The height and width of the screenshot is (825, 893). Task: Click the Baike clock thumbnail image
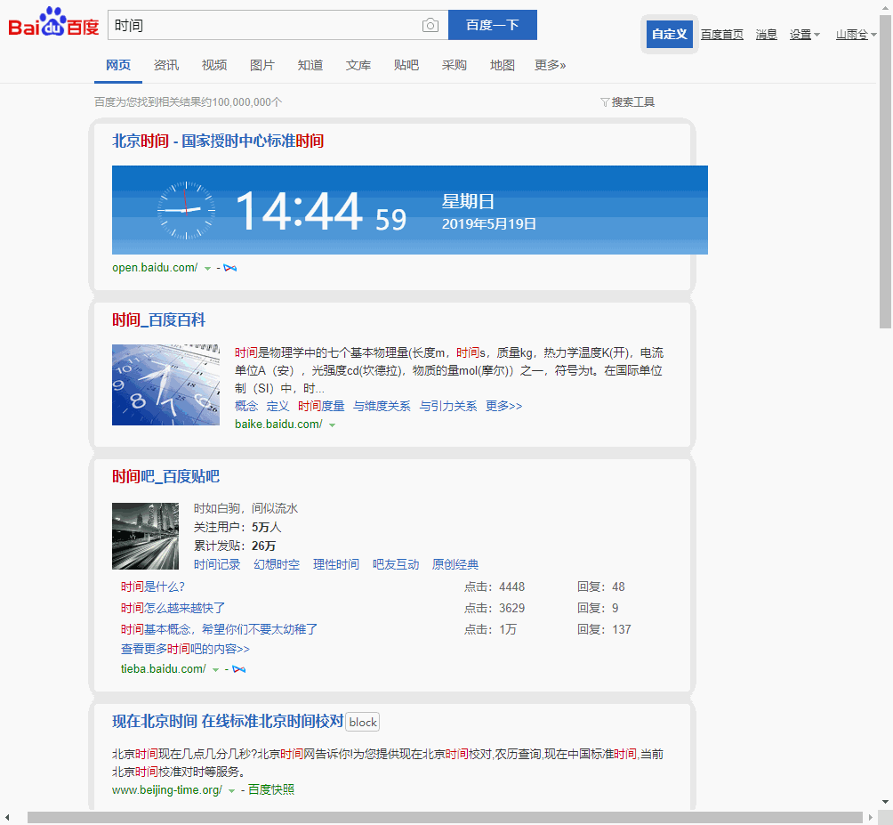click(x=165, y=384)
